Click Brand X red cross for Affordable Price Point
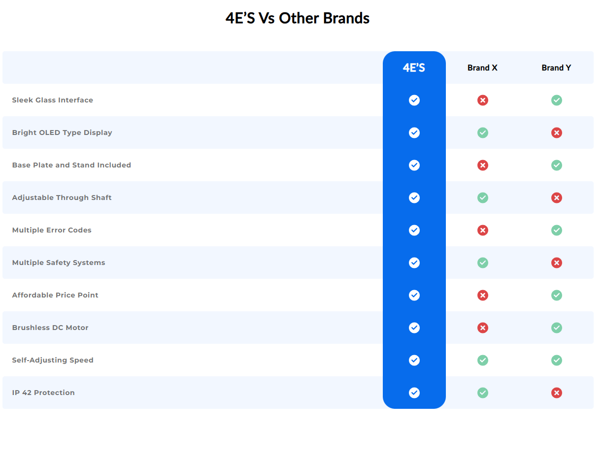The width and height of the screenshot is (605, 463). [x=483, y=296]
